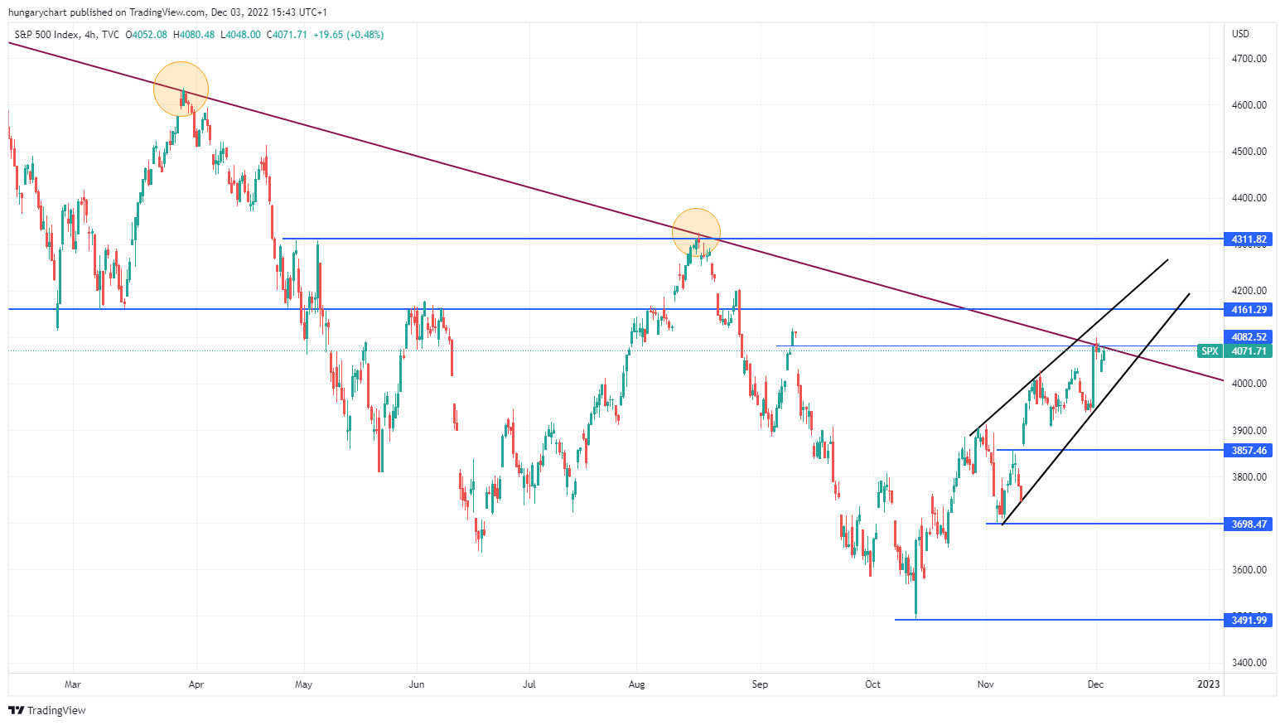Click the 2023 label on time axis
This screenshot has height=725, width=1285.
click(x=1209, y=684)
